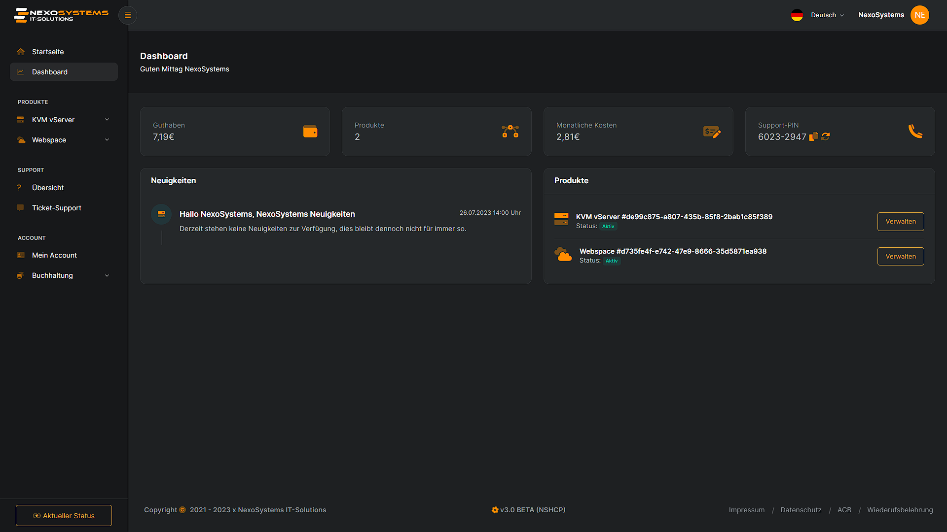Click the KVM vServer product server icon
Image resolution: width=947 pixels, height=532 pixels.
click(561, 219)
